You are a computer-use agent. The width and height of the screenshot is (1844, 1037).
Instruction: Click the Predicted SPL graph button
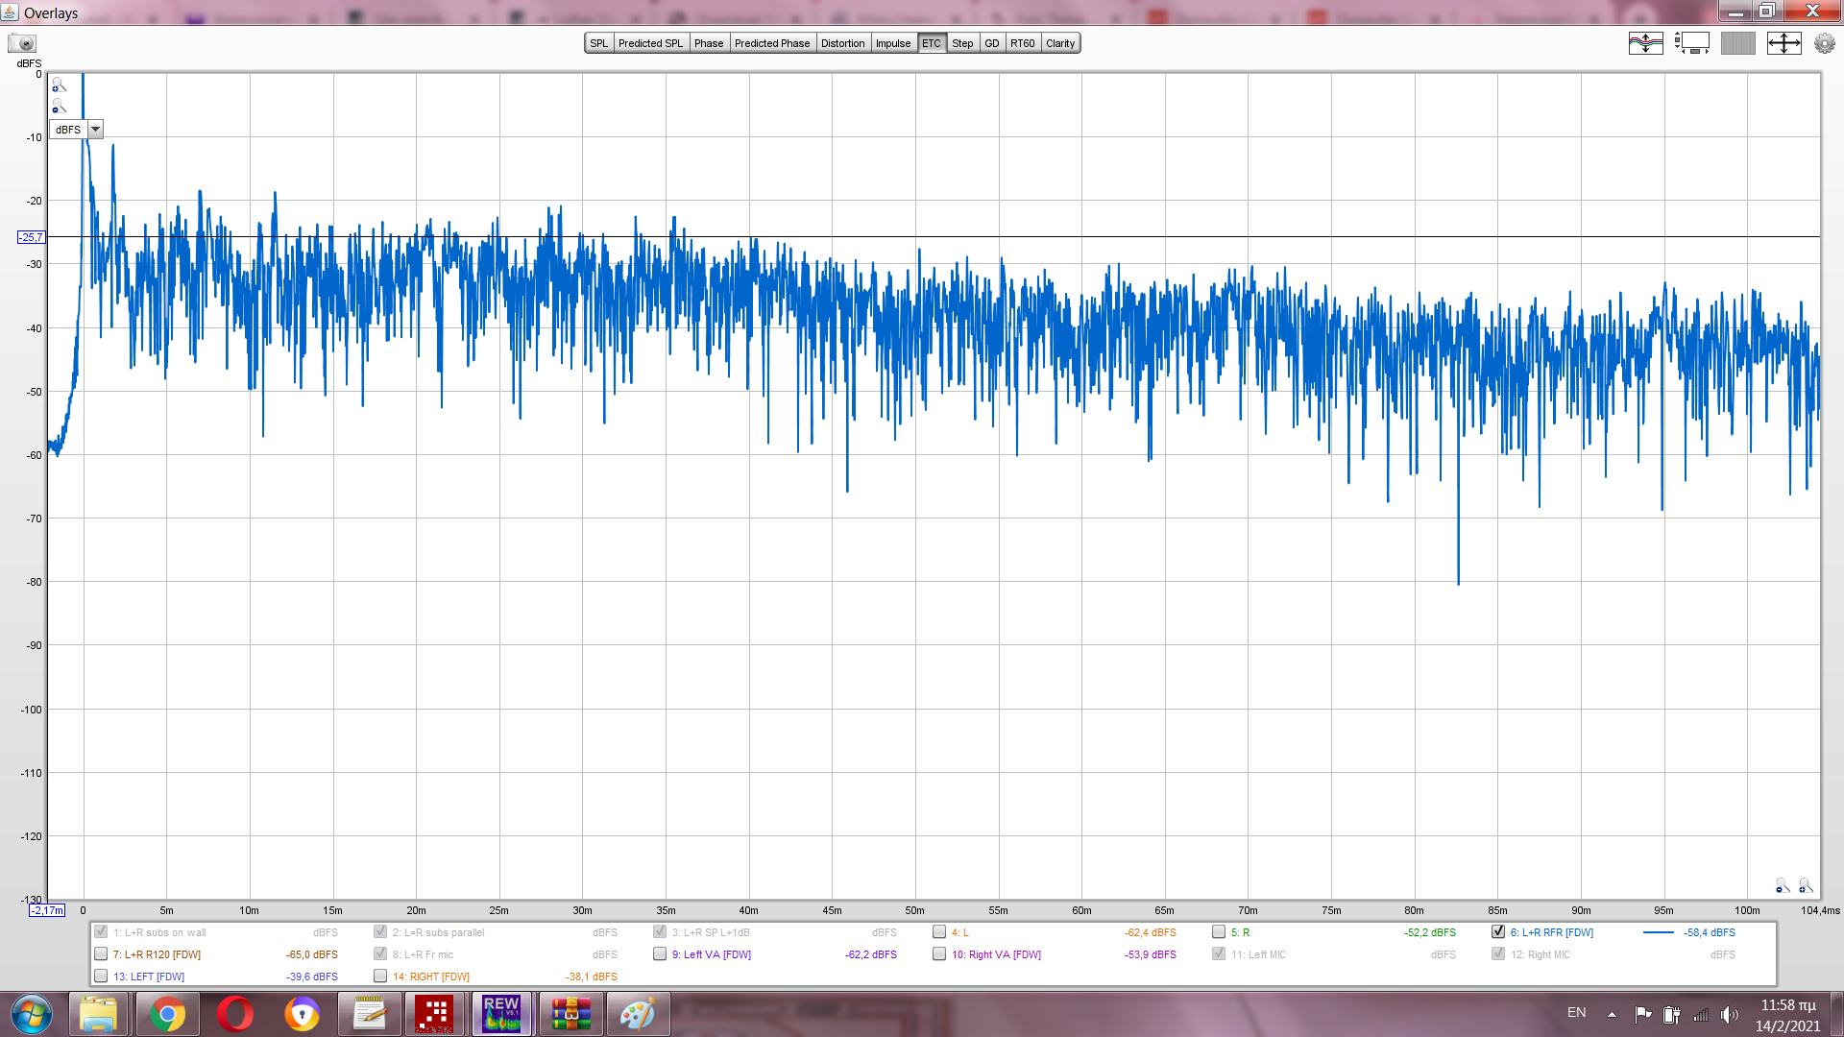(650, 43)
